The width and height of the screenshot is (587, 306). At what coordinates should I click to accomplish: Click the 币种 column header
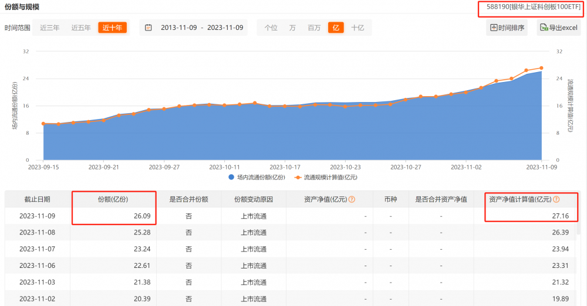click(x=390, y=199)
